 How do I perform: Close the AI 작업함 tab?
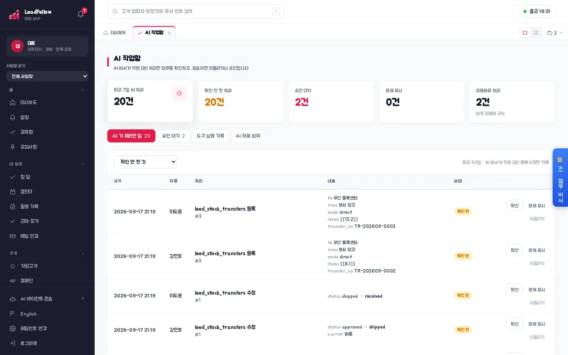(169, 33)
